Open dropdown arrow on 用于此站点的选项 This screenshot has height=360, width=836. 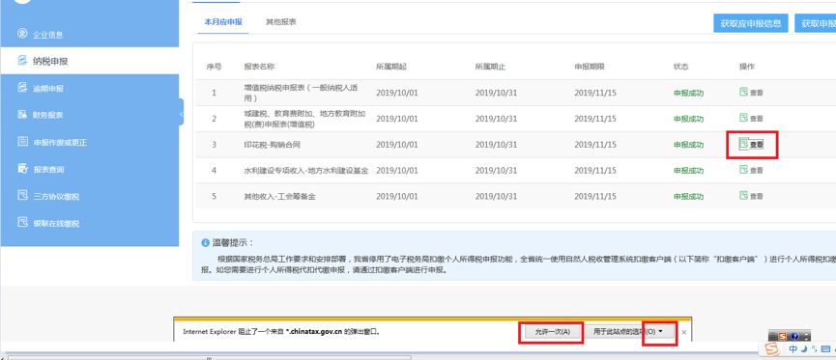661,331
